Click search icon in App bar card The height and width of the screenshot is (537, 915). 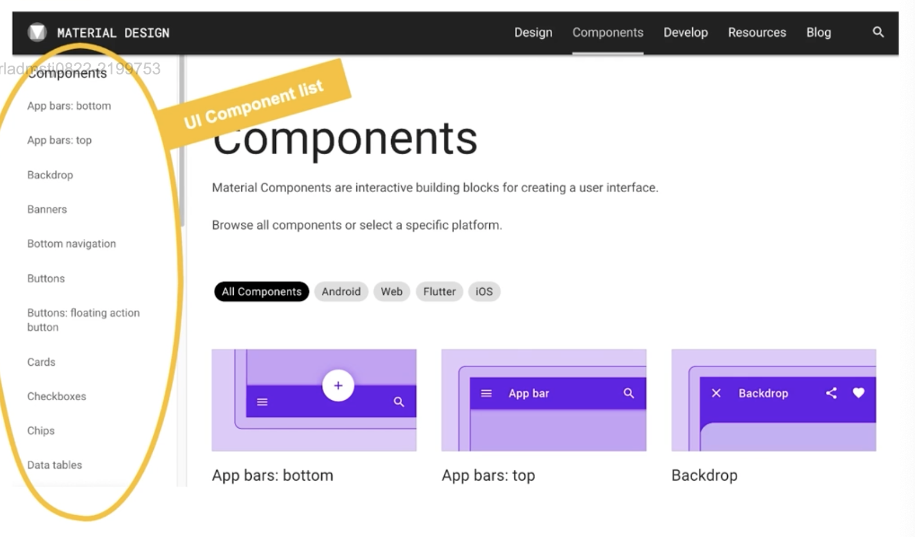pos(629,393)
